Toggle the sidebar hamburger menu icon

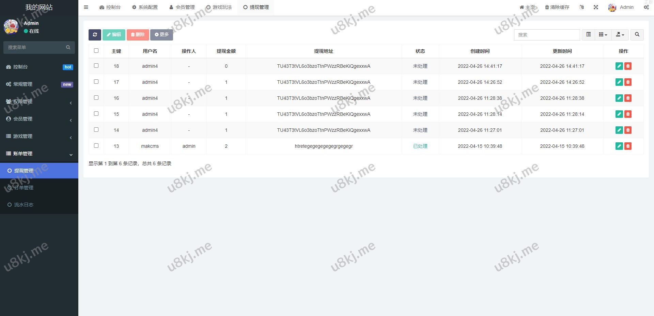point(86,7)
